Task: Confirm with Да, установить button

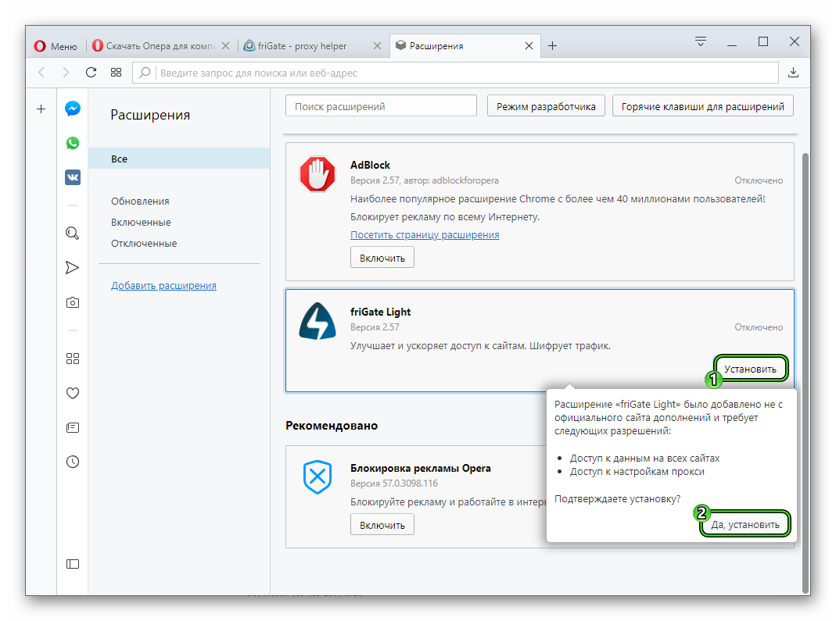Action: pos(745,524)
